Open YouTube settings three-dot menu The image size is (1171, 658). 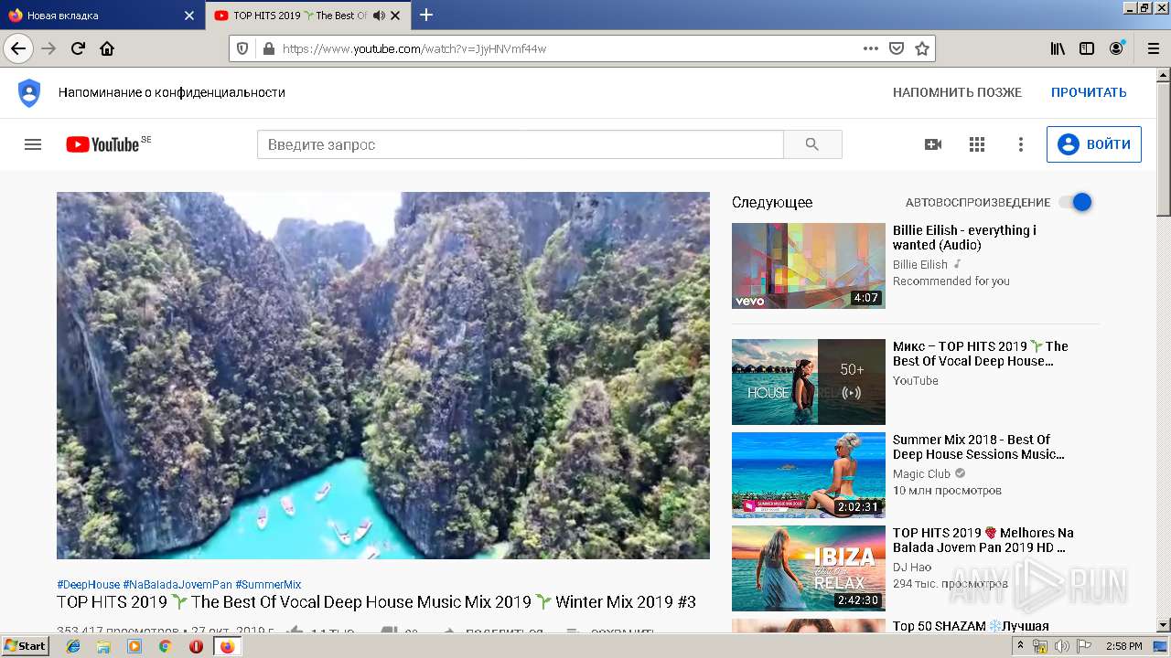[1021, 144]
